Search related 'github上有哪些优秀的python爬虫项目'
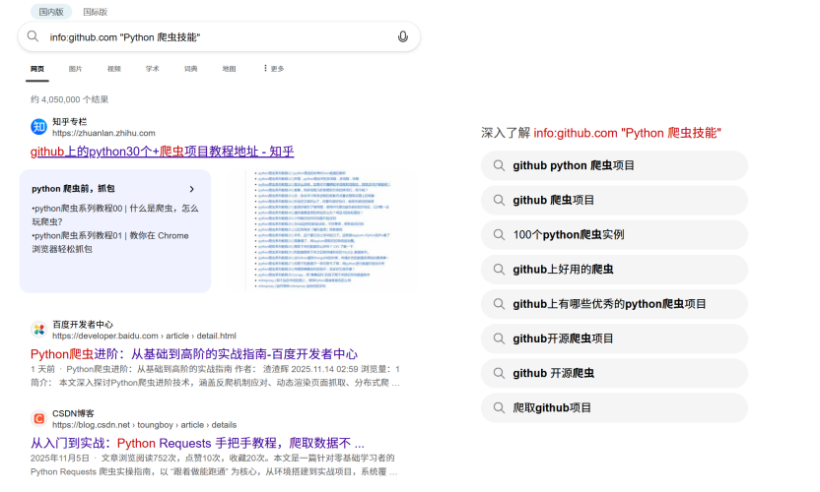The width and height of the screenshot is (820, 492). (x=614, y=304)
